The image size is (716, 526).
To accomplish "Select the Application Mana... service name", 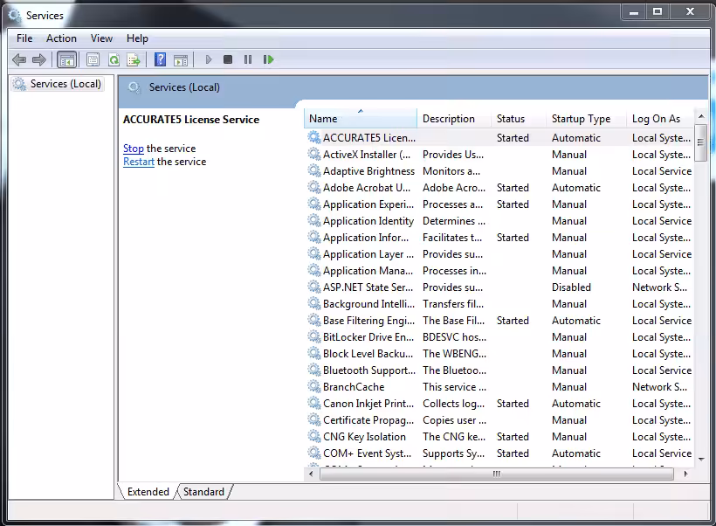I will 368,271.
